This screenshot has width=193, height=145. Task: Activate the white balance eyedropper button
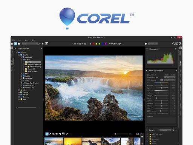162,80
